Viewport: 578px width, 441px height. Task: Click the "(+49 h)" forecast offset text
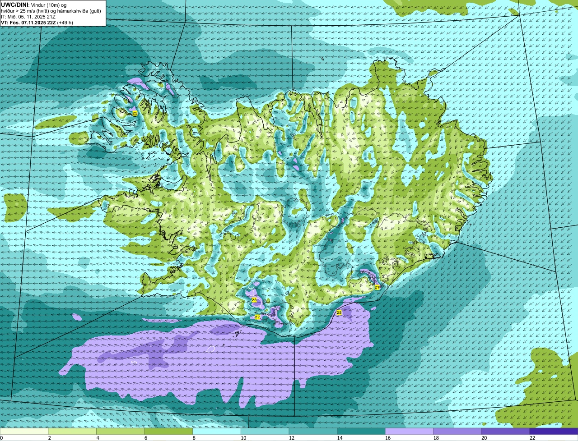pyautogui.click(x=65, y=23)
